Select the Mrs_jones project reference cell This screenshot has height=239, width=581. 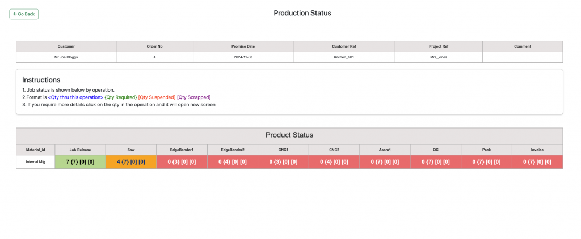[439, 57]
